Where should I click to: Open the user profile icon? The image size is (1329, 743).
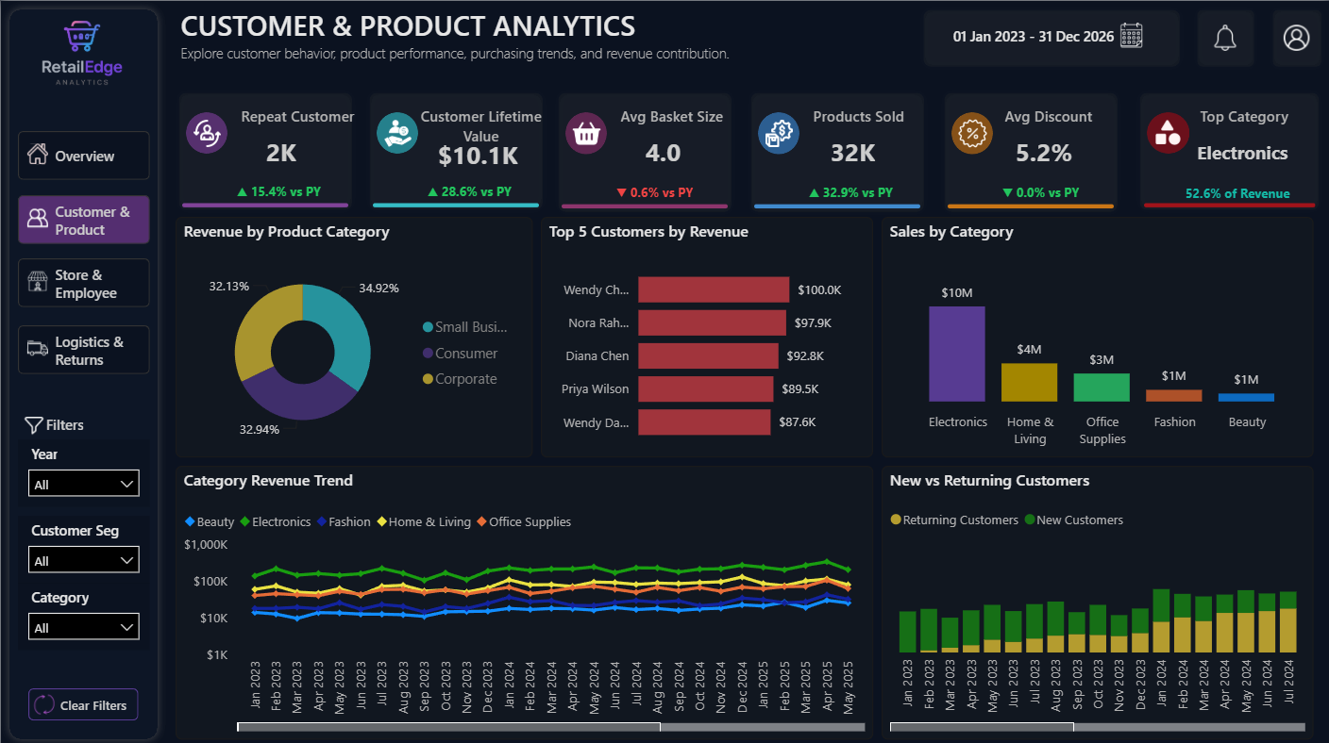click(x=1296, y=38)
